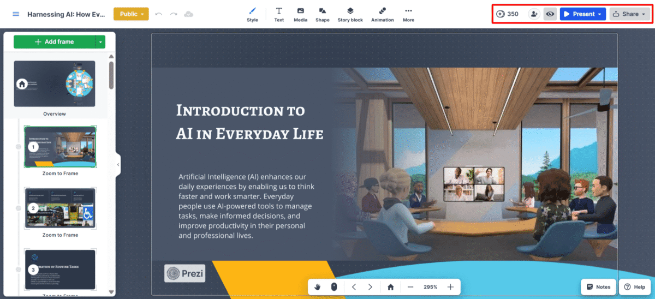Click Zoom to Frame under frame 1
This screenshot has width=655, height=299.
click(x=60, y=174)
